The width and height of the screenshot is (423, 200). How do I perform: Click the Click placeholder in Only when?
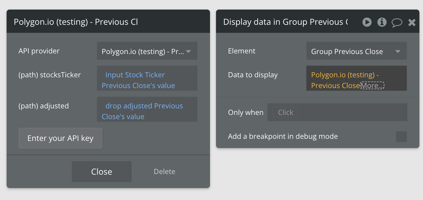pos(285,113)
